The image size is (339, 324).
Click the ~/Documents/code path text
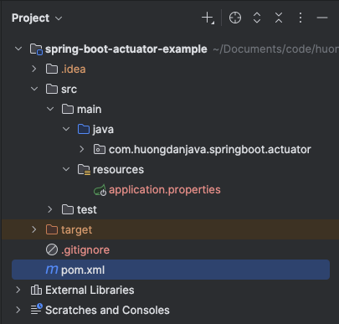[x=275, y=49]
